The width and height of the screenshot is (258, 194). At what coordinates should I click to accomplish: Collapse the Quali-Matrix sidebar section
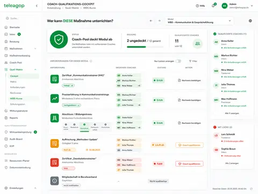tap(35, 70)
